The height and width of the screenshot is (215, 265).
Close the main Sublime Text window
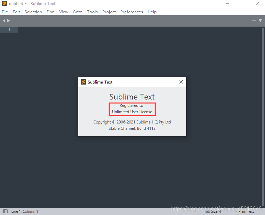[258, 3]
